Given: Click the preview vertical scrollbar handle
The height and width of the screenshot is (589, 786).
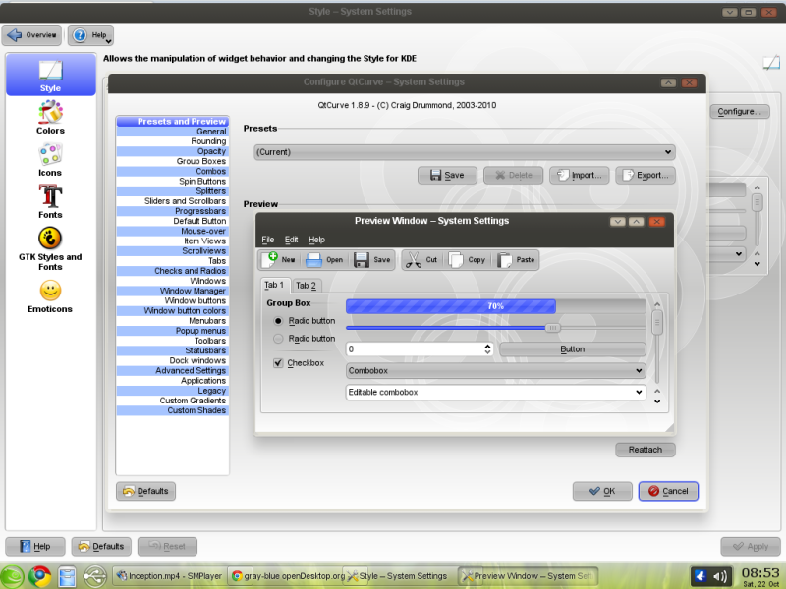Looking at the screenshot, I should (657, 323).
